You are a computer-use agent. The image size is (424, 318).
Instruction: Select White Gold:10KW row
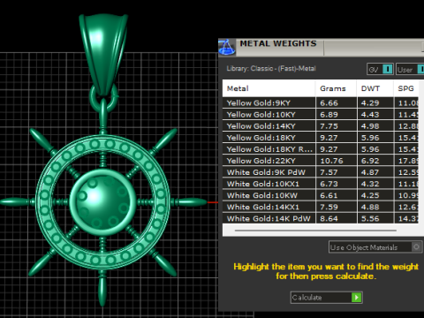[321, 195]
